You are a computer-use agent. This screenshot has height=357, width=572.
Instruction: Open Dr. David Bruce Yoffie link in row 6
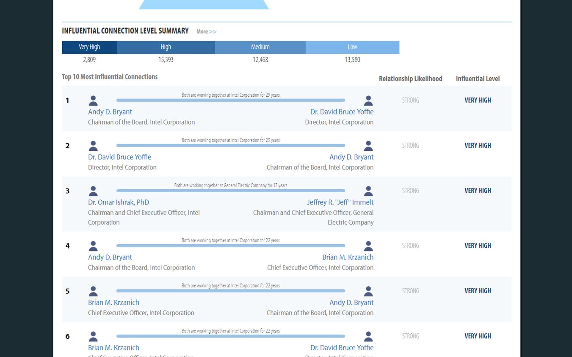342,348
